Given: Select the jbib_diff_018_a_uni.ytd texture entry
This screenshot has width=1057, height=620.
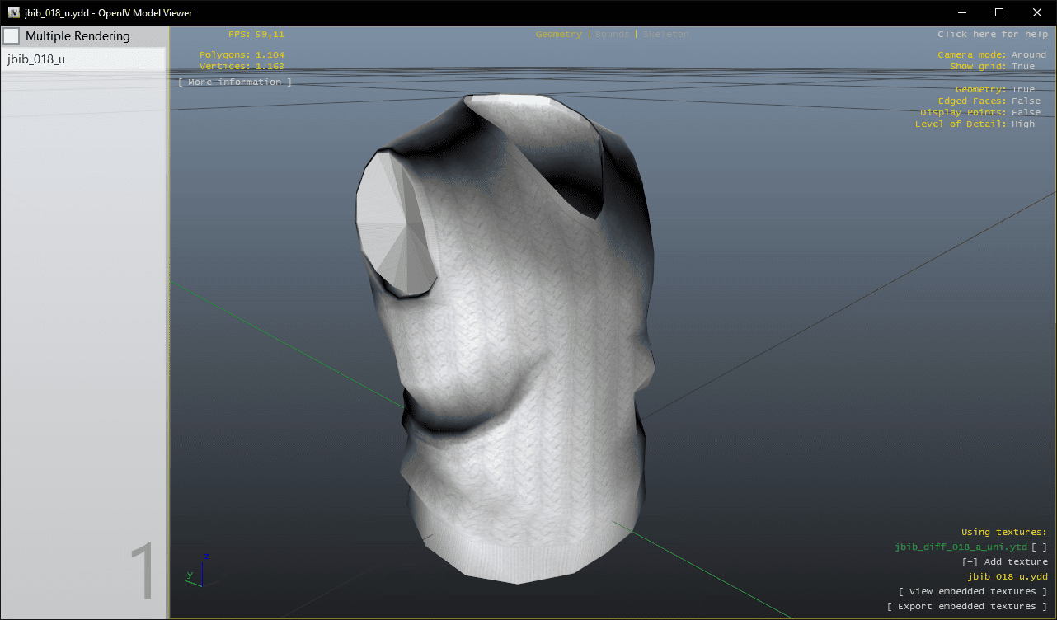Looking at the screenshot, I should [x=961, y=547].
